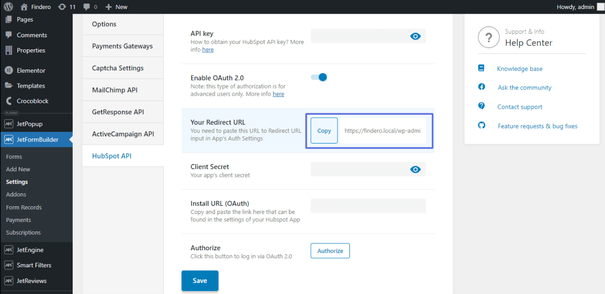Open the Payments Gateways settings tab

[122, 45]
